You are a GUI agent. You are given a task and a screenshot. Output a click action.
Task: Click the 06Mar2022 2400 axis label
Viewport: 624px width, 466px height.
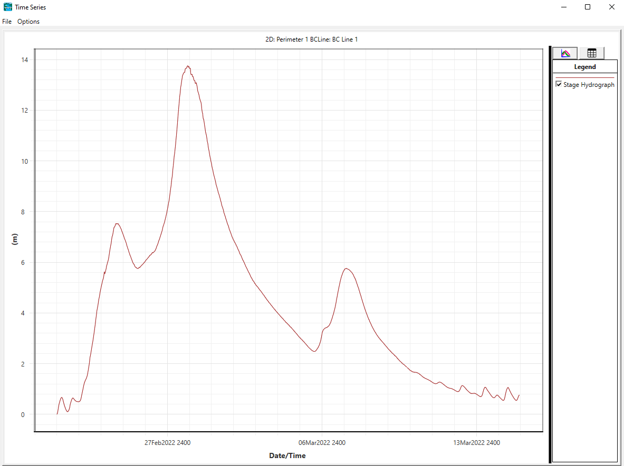point(322,443)
